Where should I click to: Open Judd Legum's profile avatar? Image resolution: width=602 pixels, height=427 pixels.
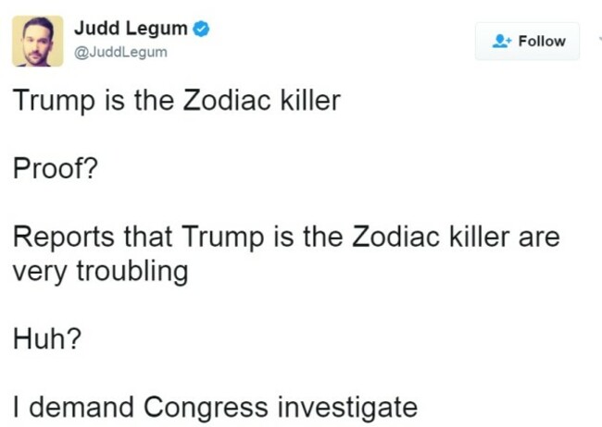[38, 41]
